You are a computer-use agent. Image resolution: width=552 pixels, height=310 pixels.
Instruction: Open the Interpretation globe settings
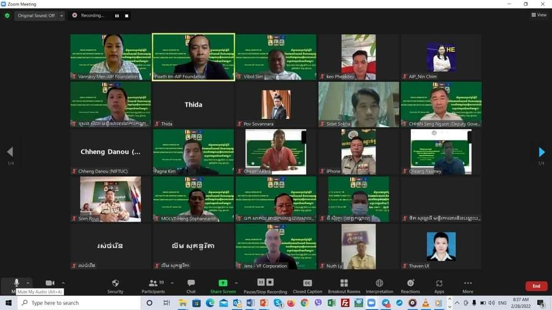[x=379, y=285]
